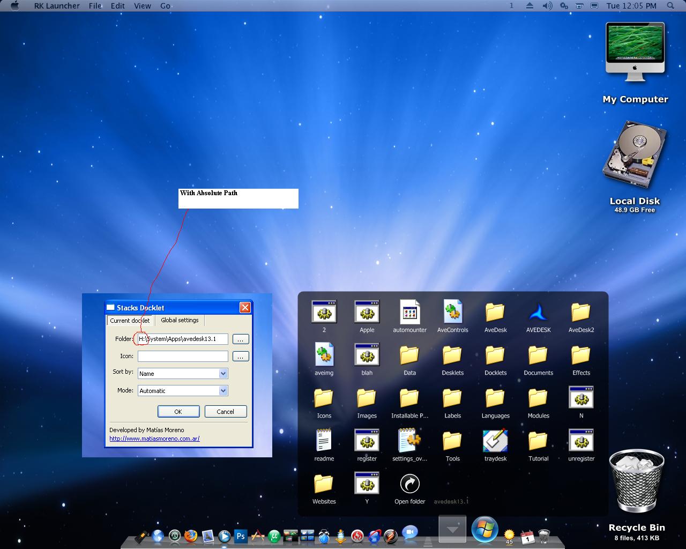Click the Tue 12:05 PM clock
Image resolution: width=686 pixels, height=549 pixels.
pos(631,6)
